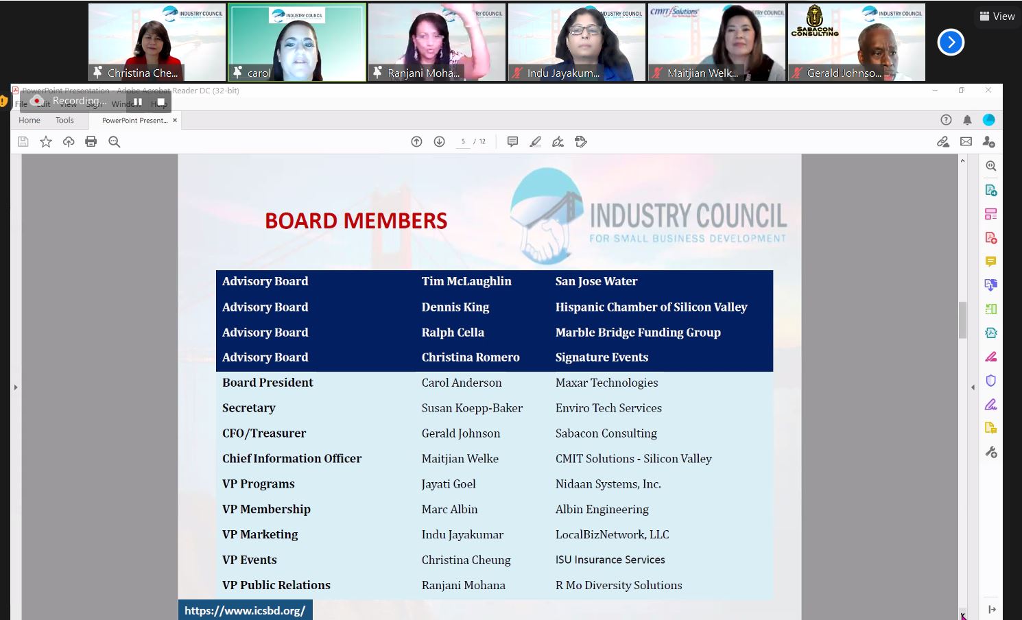
Task: Open the More Tools wrench icon
Action: (991, 452)
